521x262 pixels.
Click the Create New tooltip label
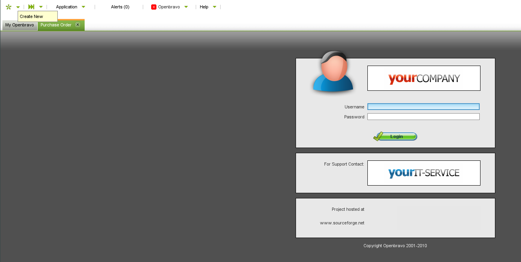point(32,16)
